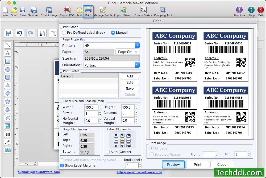Screen dimensions: 266x178
Task: Click the Columns stepper arrows
Action: click(136, 114)
